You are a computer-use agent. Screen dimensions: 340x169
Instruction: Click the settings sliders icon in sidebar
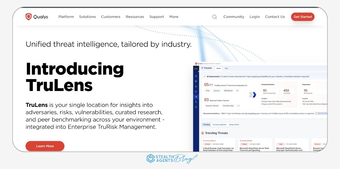tap(196, 107)
